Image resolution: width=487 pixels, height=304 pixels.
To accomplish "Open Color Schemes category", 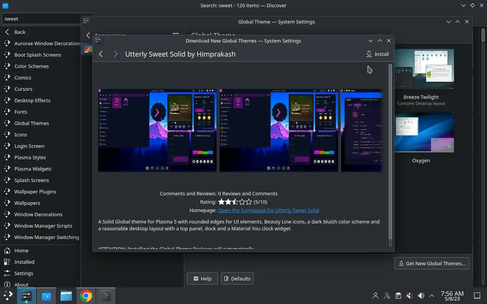I will [x=40, y=66].
